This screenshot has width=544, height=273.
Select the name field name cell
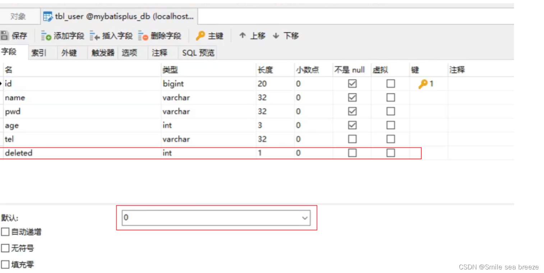[82, 98]
